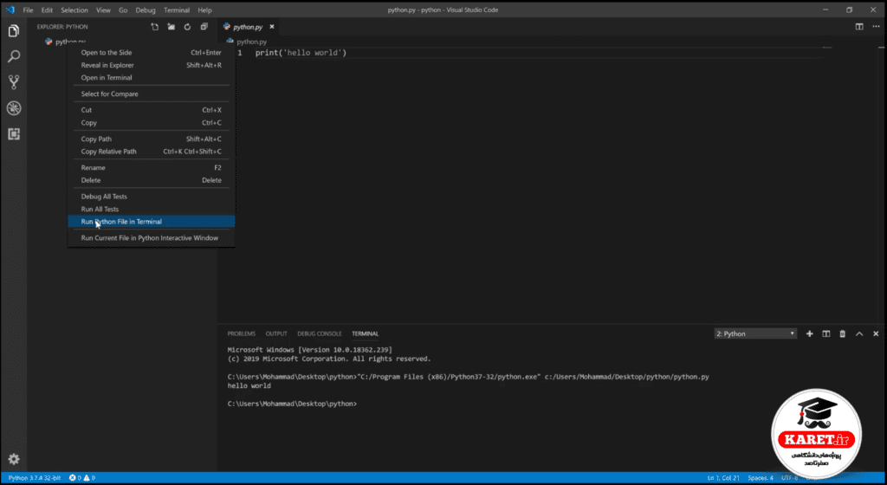Choose Cut from context menu
Screen dimensions: 887x485
point(151,110)
